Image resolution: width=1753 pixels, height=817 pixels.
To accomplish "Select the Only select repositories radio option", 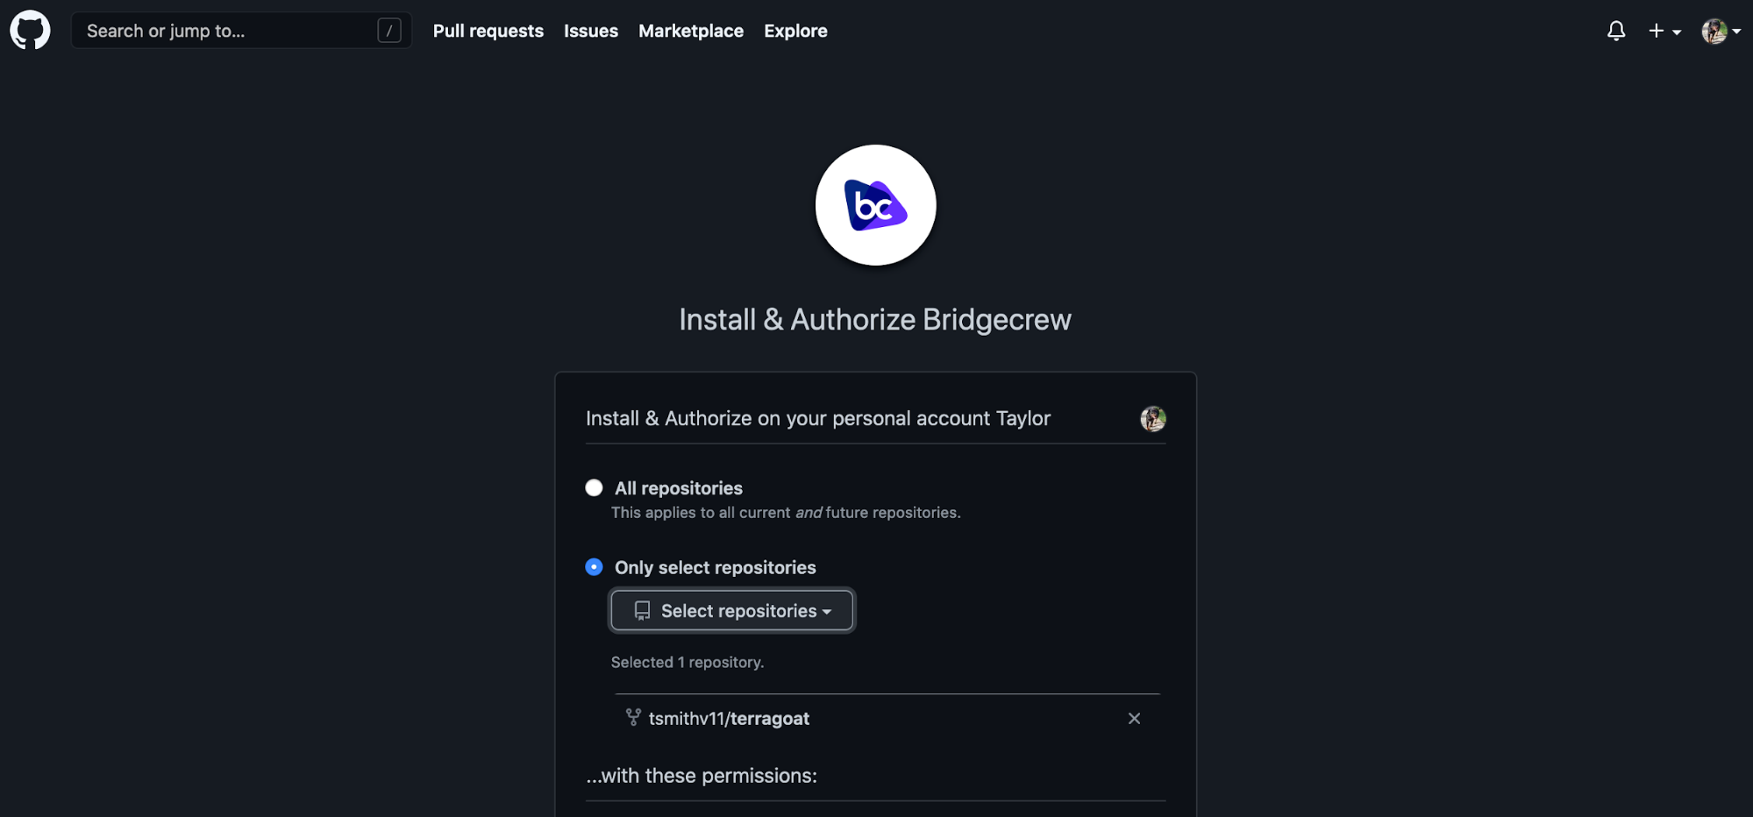I will coord(594,567).
